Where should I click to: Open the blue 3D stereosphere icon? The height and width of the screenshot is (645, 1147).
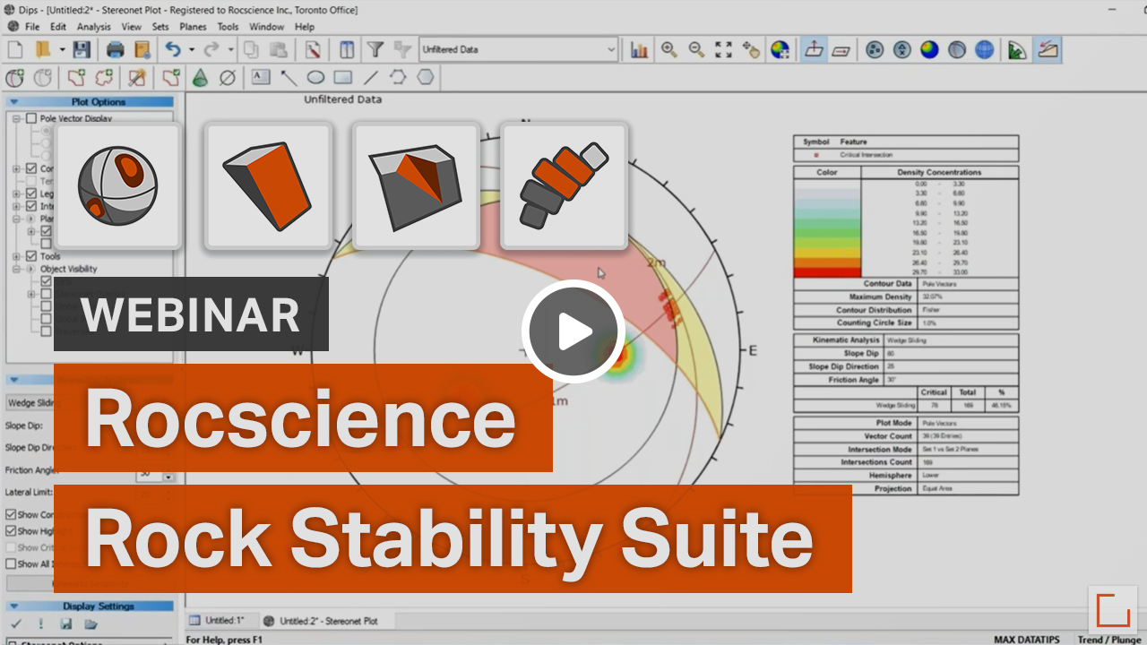click(x=985, y=50)
